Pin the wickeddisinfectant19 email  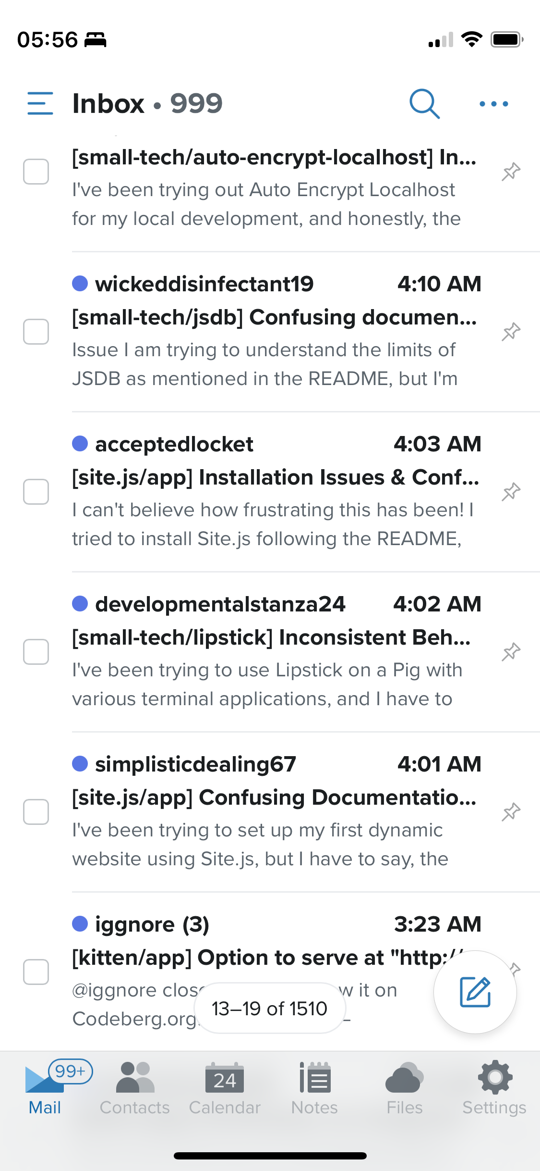[x=511, y=332]
